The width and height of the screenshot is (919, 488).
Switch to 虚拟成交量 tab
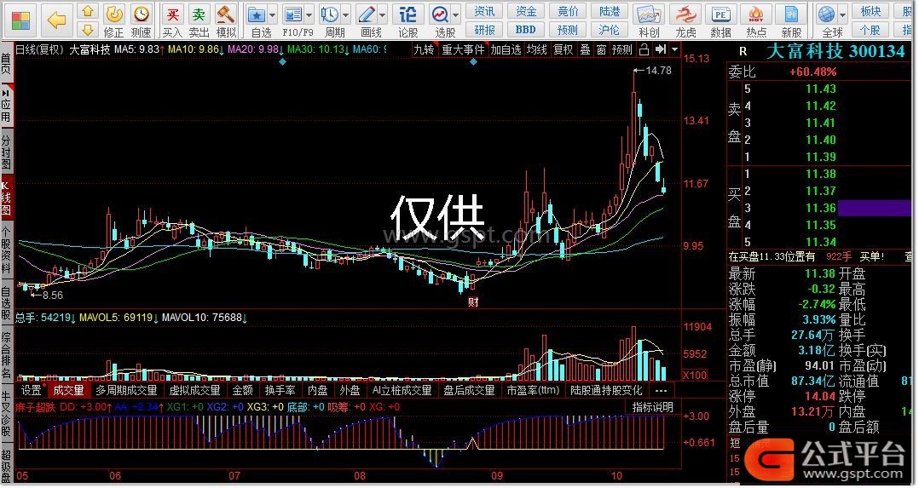coord(194,390)
